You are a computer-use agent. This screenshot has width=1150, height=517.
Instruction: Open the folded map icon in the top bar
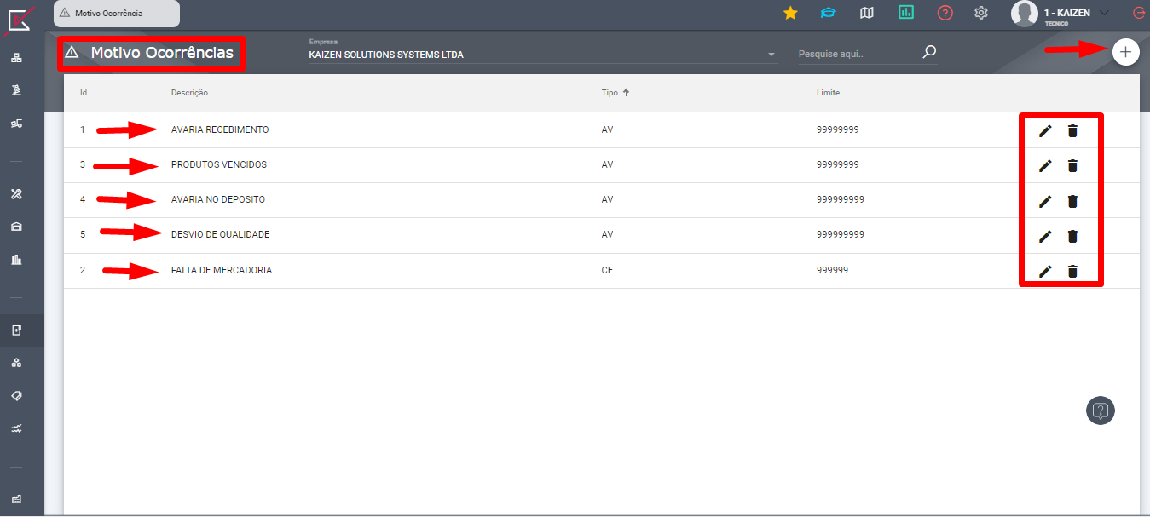click(x=867, y=13)
